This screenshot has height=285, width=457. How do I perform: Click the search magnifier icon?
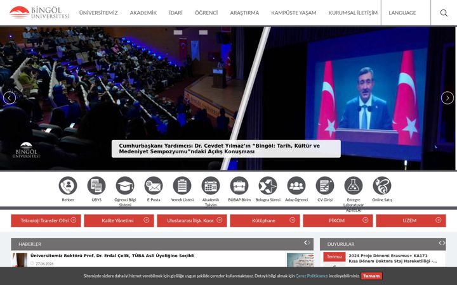444,13
